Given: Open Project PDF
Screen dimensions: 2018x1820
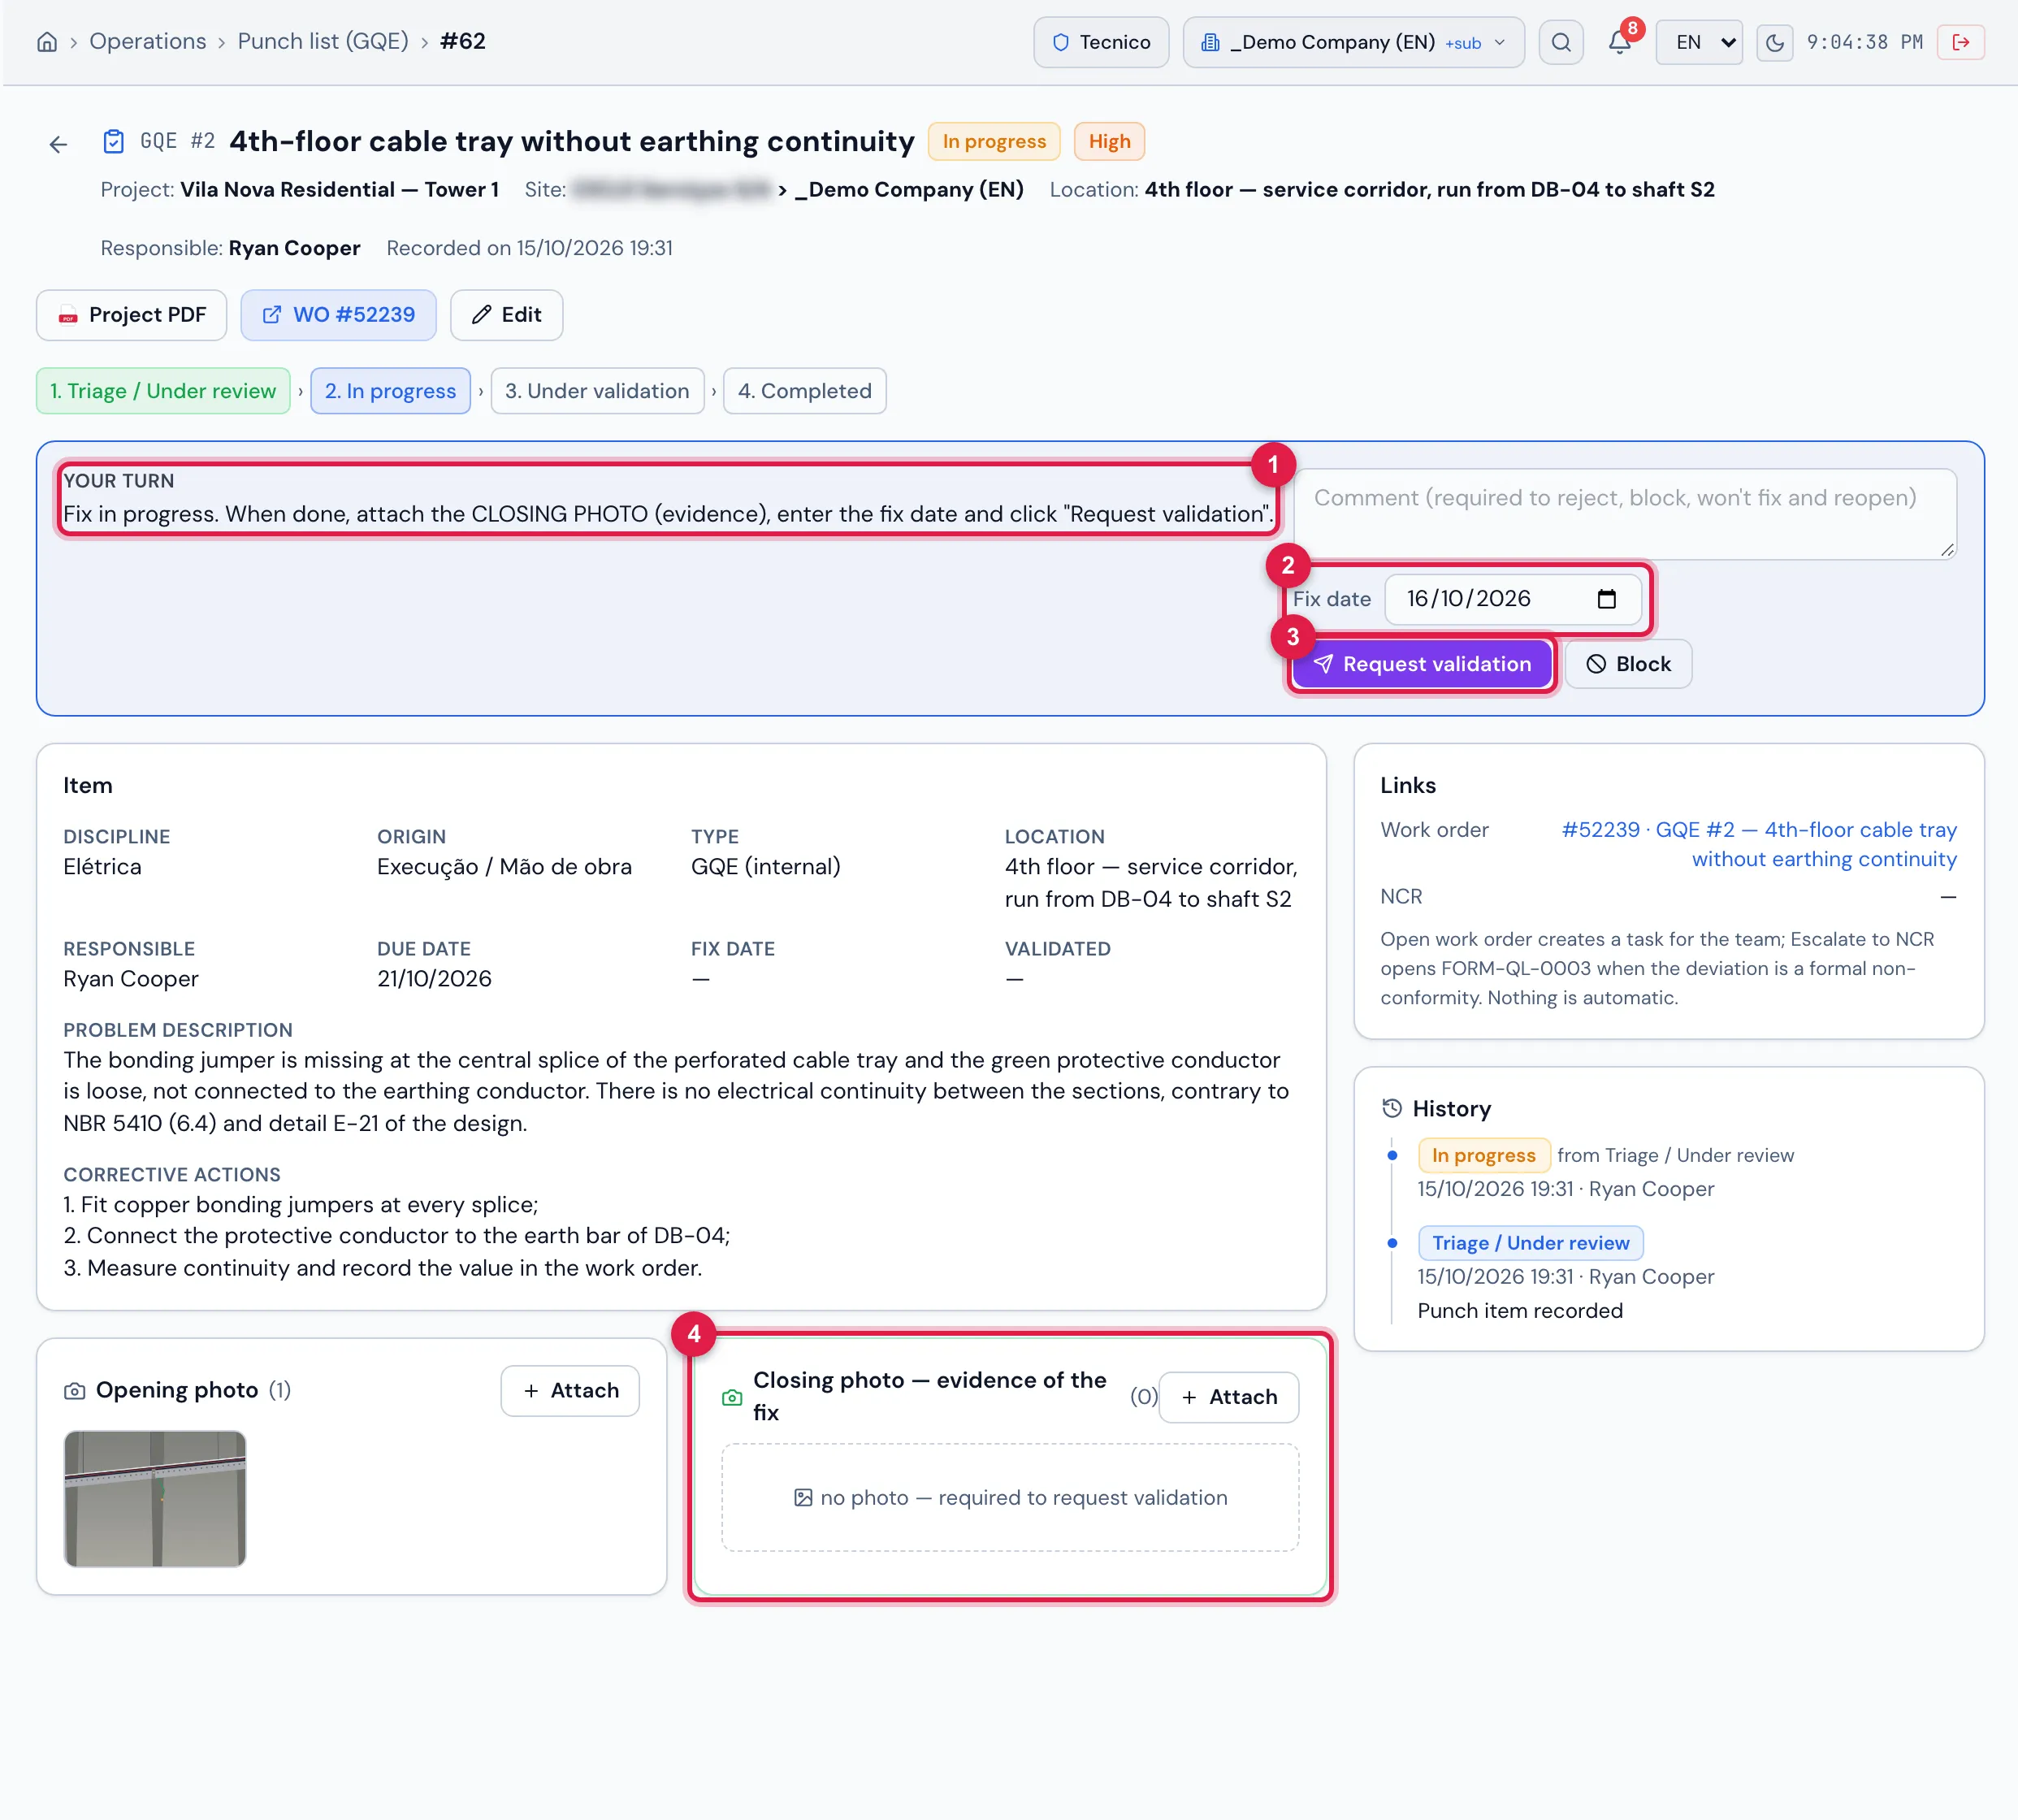Looking at the screenshot, I should pos(132,315).
